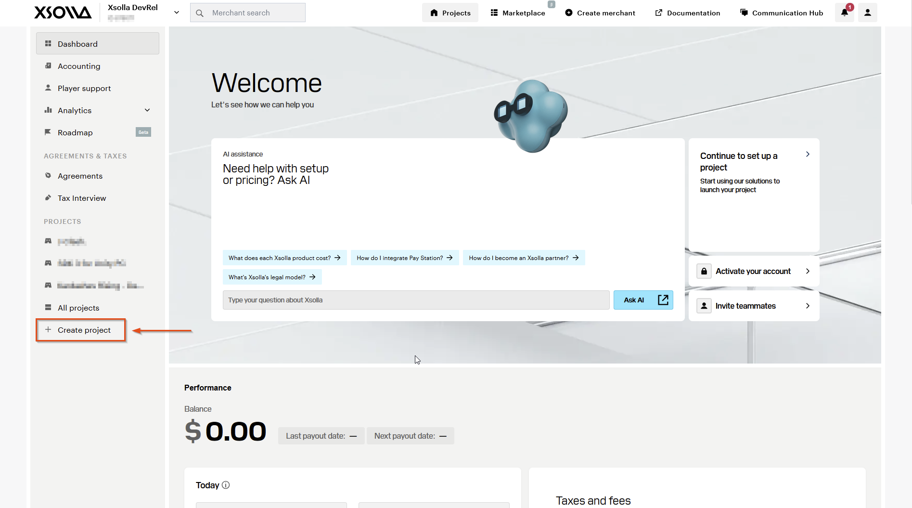
Task: Click the external-link icon on Ask AI
Action: point(663,300)
